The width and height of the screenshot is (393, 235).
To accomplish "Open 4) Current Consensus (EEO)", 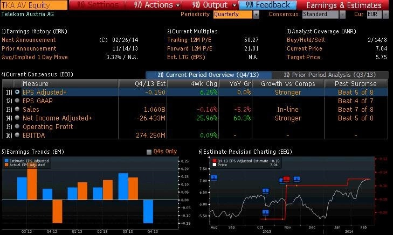I will (37, 74).
